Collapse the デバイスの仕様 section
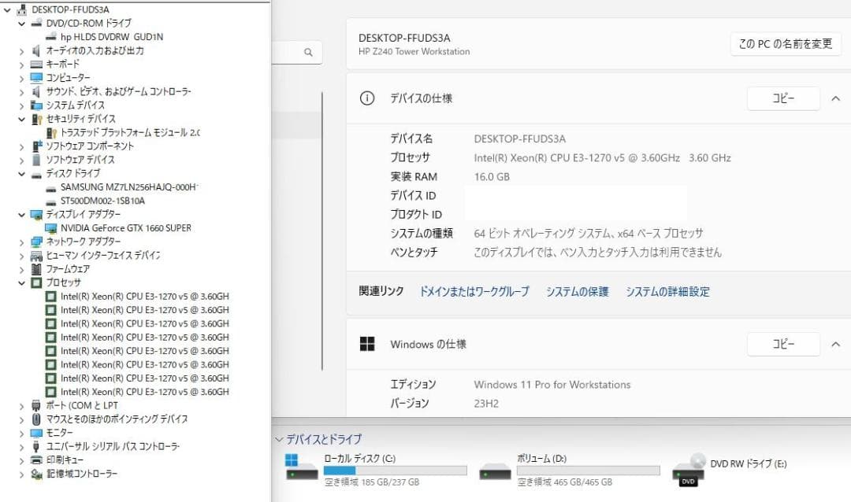Image resolution: width=851 pixels, height=502 pixels. (x=837, y=98)
